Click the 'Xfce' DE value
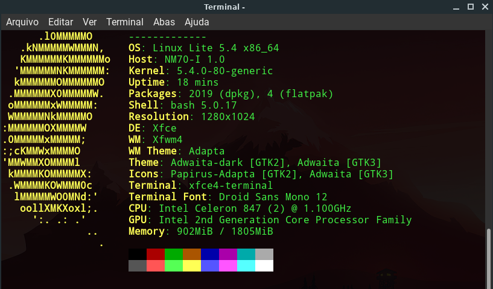 pyautogui.click(x=165, y=128)
